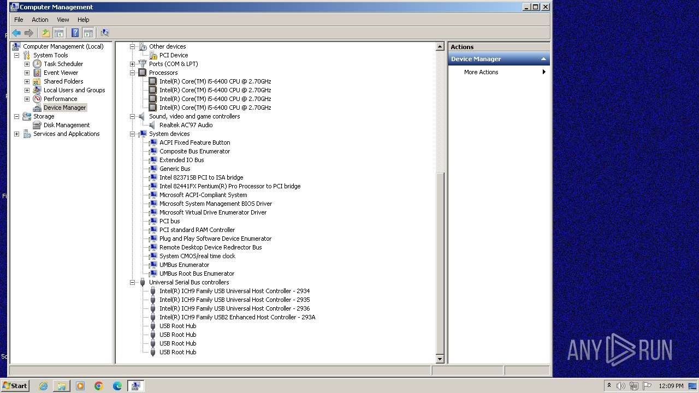Expand the Performance node
This screenshot has width=699, height=393.
tap(27, 99)
